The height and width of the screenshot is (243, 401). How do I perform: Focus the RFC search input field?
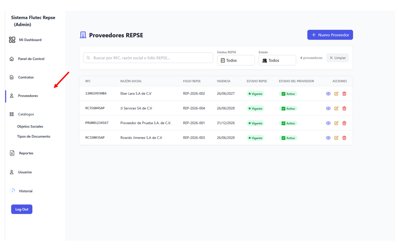click(x=148, y=58)
